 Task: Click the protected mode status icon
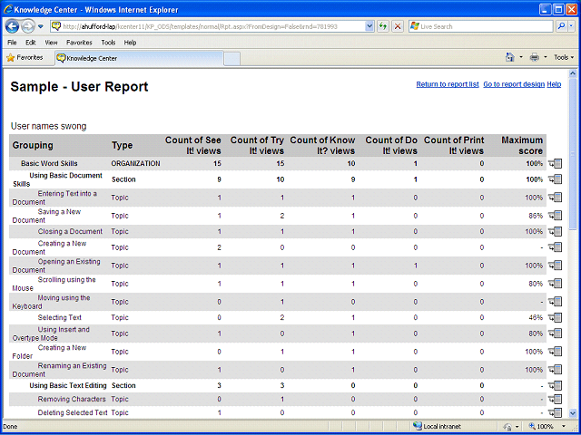click(508, 427)
